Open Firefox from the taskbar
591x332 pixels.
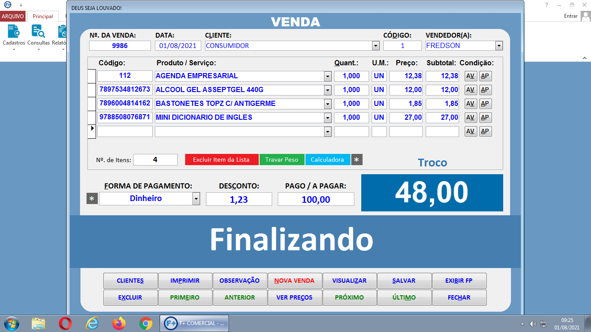coord(116,323)
